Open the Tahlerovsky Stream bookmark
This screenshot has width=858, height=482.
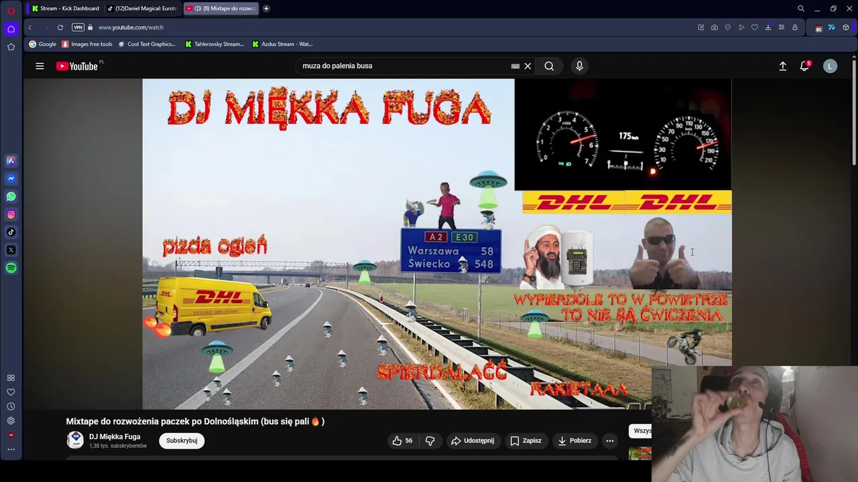click(x=214, y=44)
